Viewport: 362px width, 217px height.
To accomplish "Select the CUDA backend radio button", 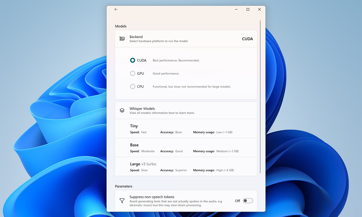I will (x=133, y=60).
